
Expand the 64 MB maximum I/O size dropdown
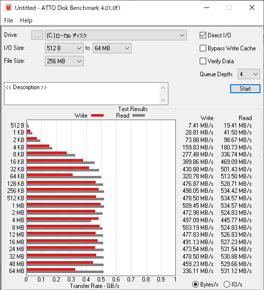click(112, 48)
